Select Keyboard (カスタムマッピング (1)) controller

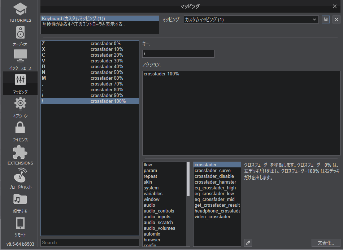pyautogui.click(x=100, y=18)
